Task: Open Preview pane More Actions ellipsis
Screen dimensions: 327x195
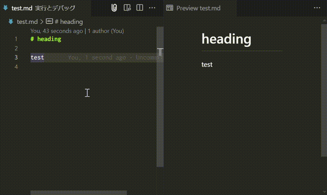Action: [x=317, y=8]
